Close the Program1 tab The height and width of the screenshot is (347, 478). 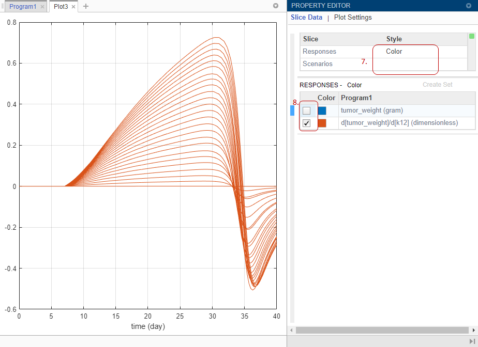[42, 6]
